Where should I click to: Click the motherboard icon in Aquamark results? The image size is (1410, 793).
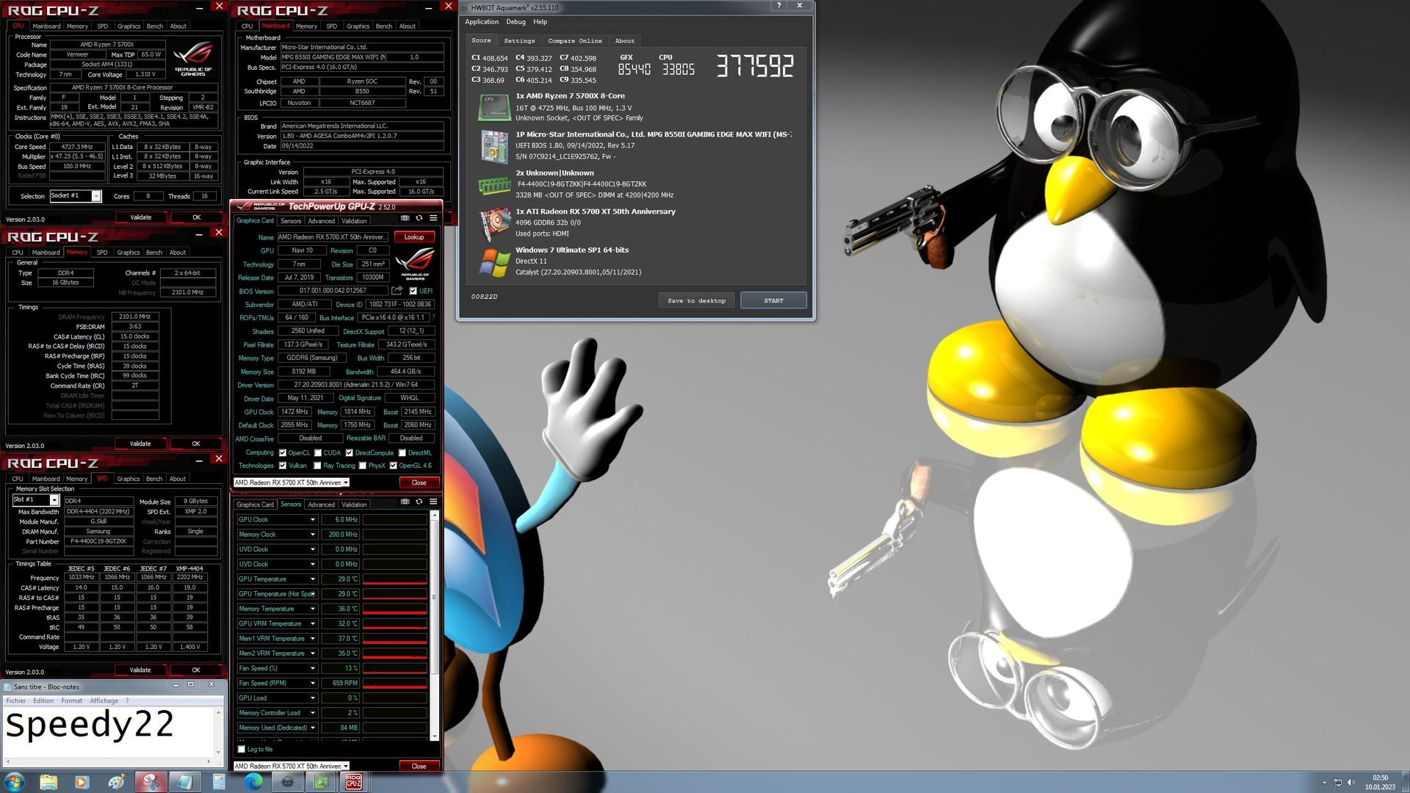pyautogui.click(x=494, y=146)
